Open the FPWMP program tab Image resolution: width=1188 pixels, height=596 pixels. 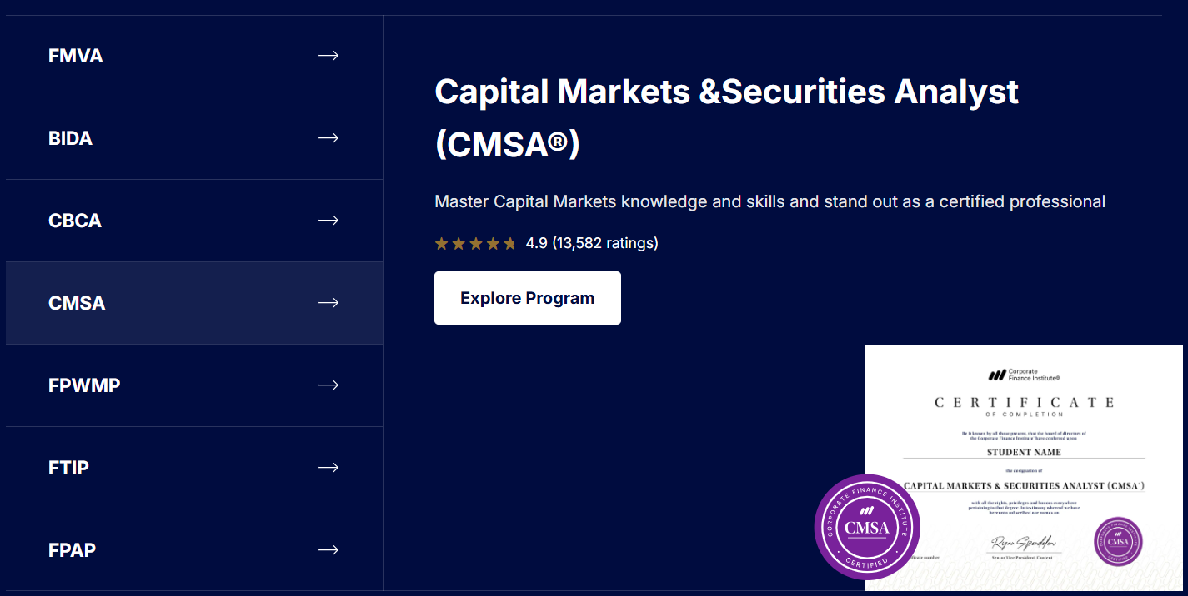coord(195,385)
